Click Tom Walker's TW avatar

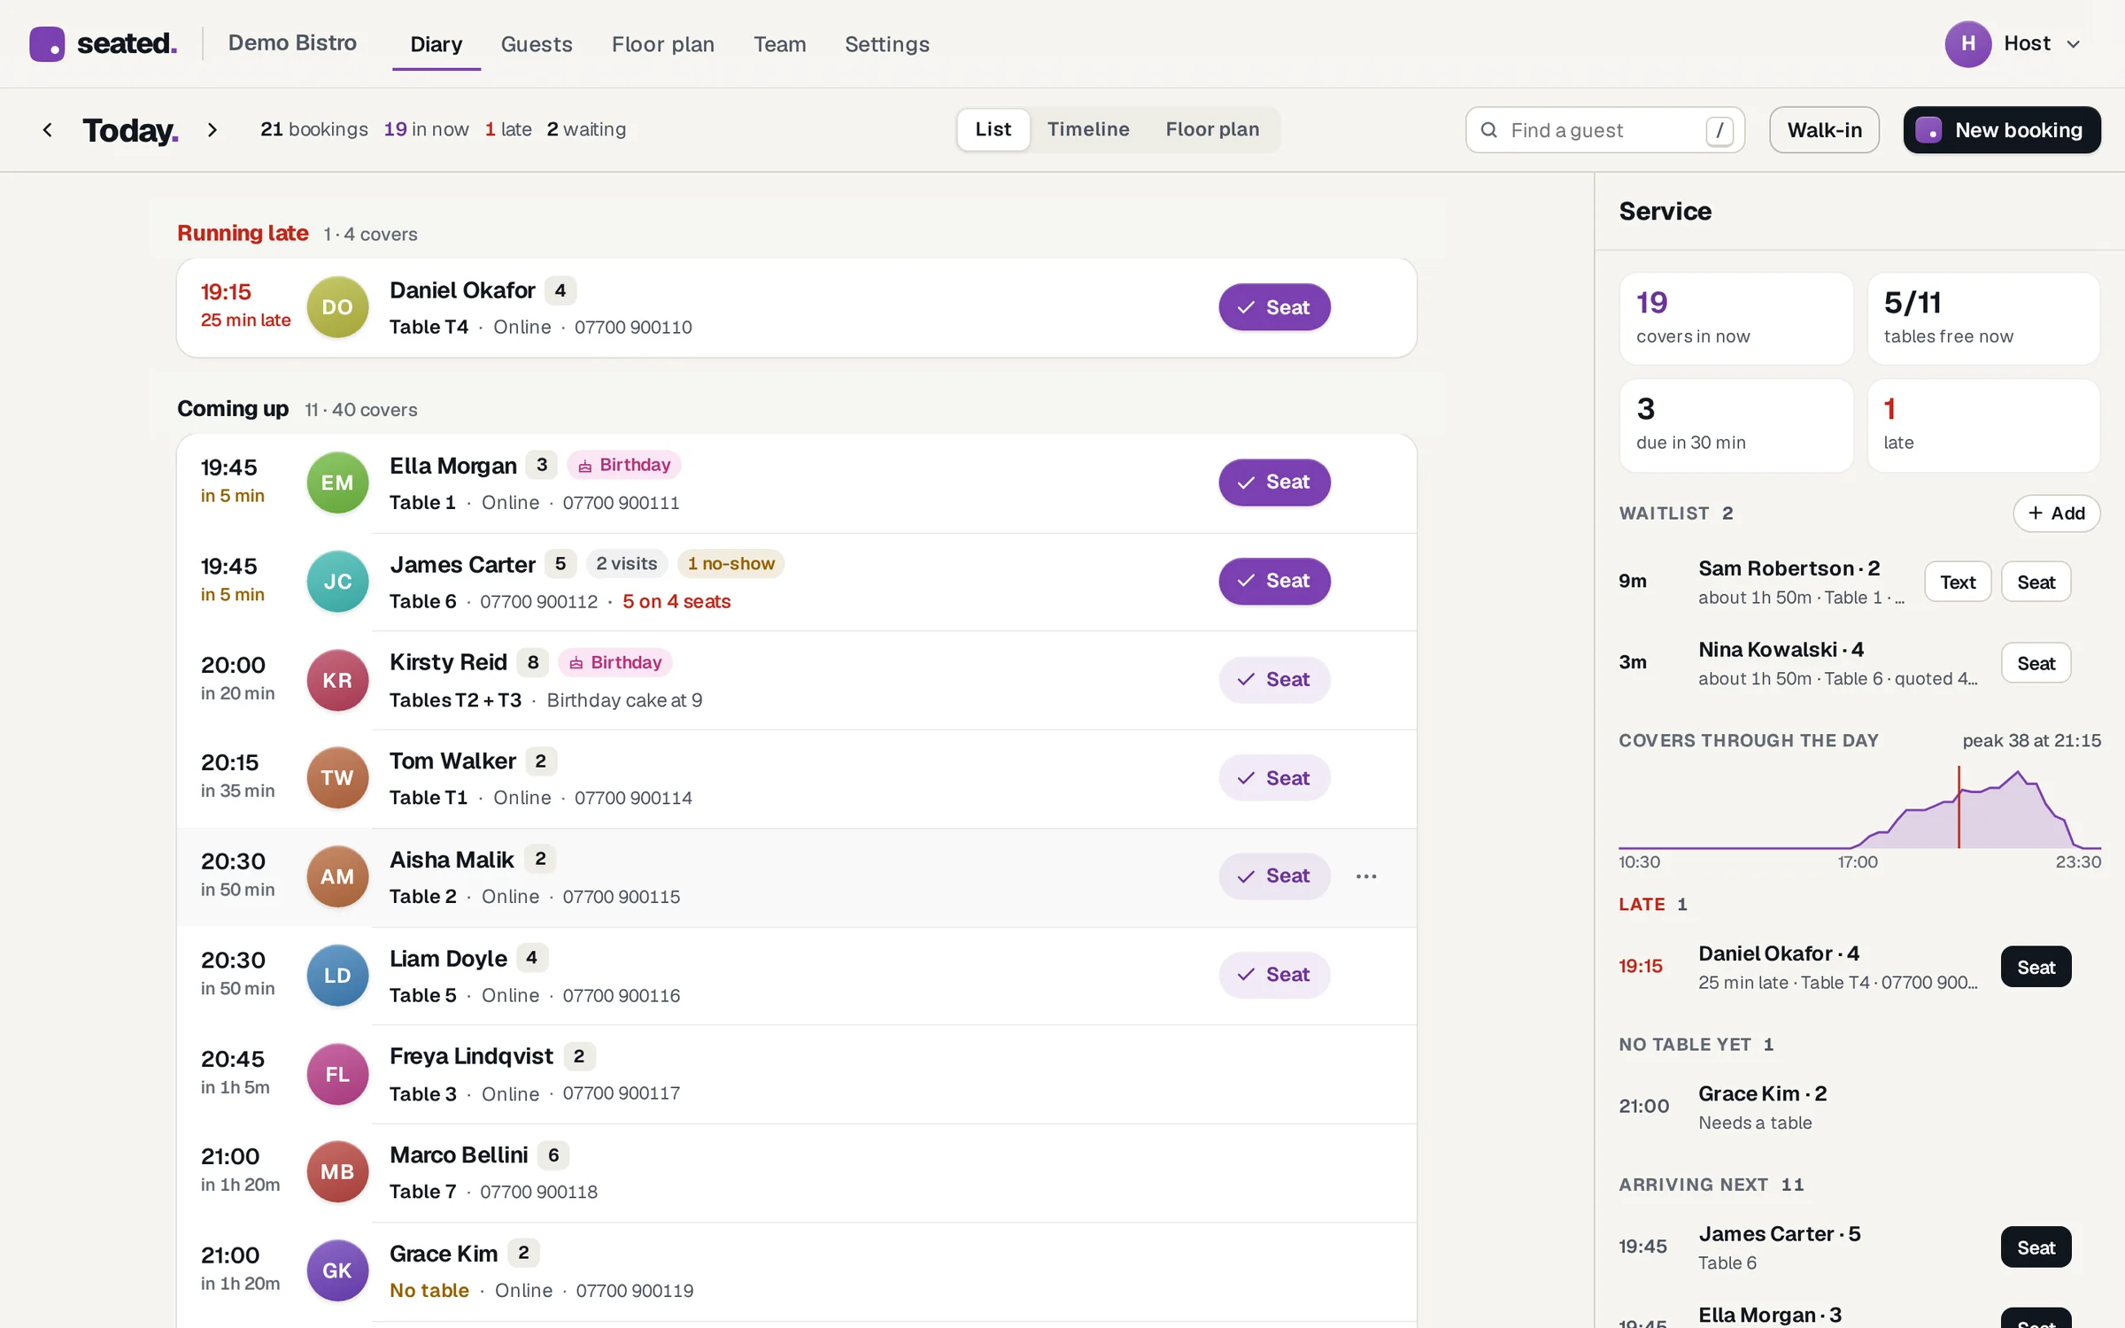click(337, 777)
